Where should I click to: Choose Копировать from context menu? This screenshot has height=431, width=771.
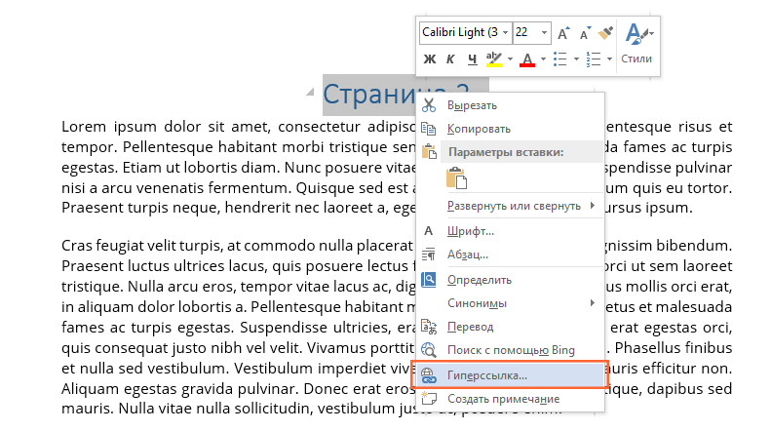pos(510,129)
